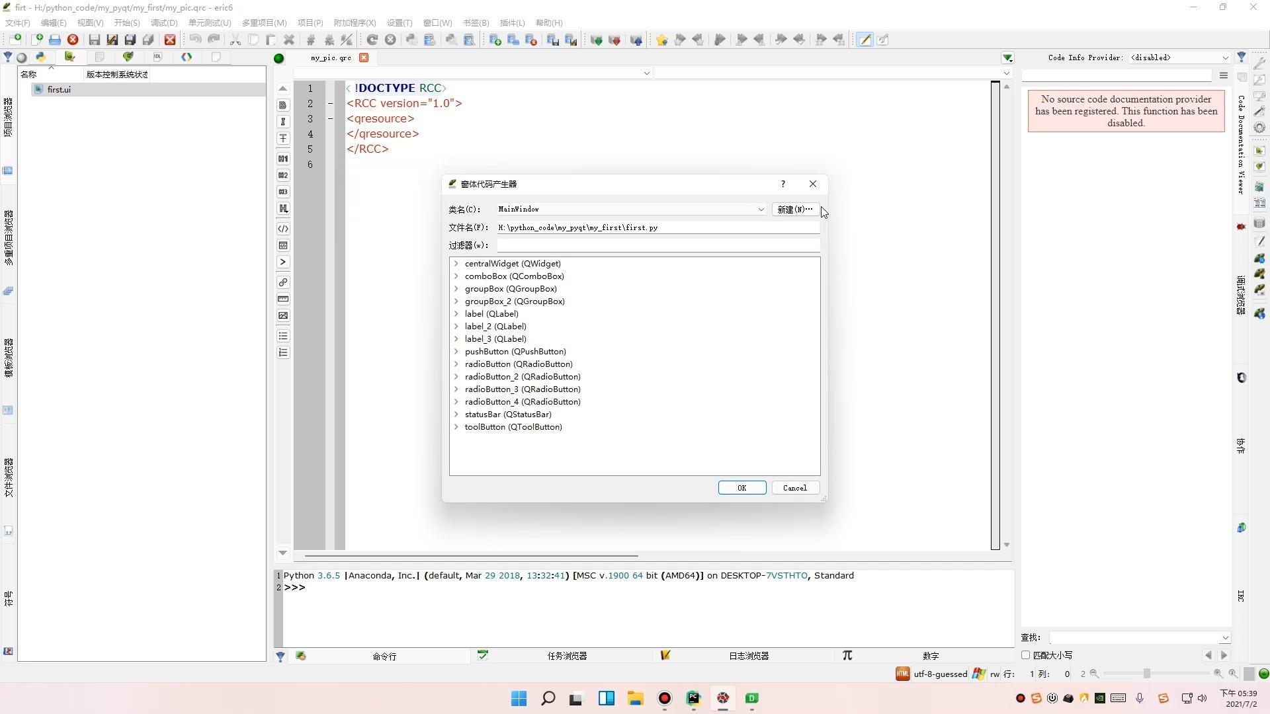This screenshot has height=714, width=1270.
Task: Click the Cut scissors icon
Action: 235,40
